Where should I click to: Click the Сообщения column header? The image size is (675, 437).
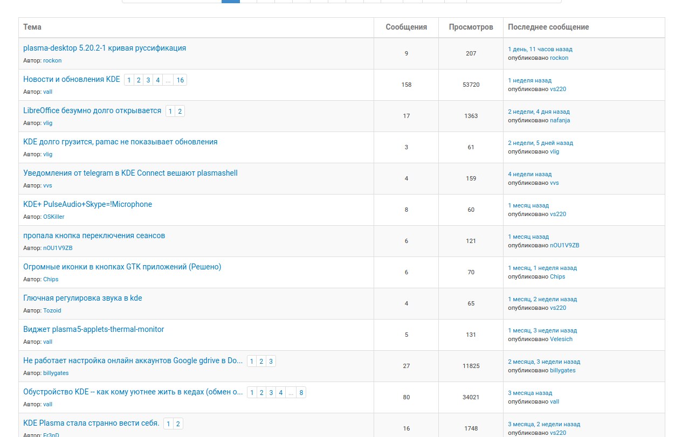point(407,27)
